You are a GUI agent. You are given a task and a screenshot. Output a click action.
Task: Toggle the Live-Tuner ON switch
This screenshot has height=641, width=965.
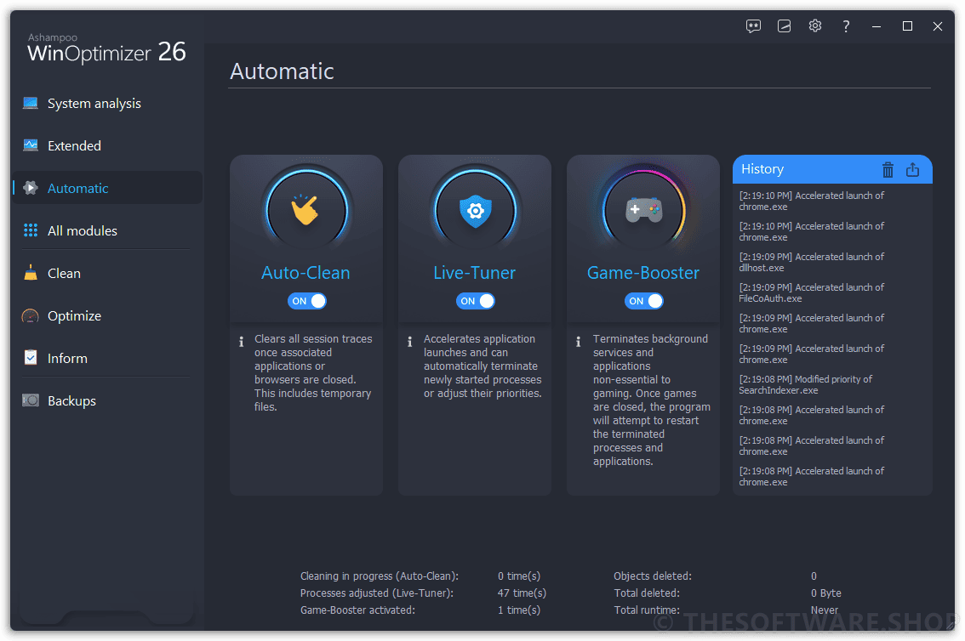pos(475,301)
